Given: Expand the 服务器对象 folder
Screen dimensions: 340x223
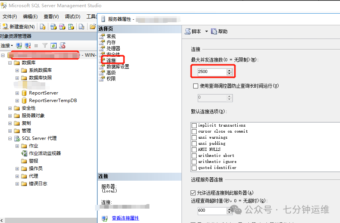Looking at the screenshot, I should (x=10, y=116).
